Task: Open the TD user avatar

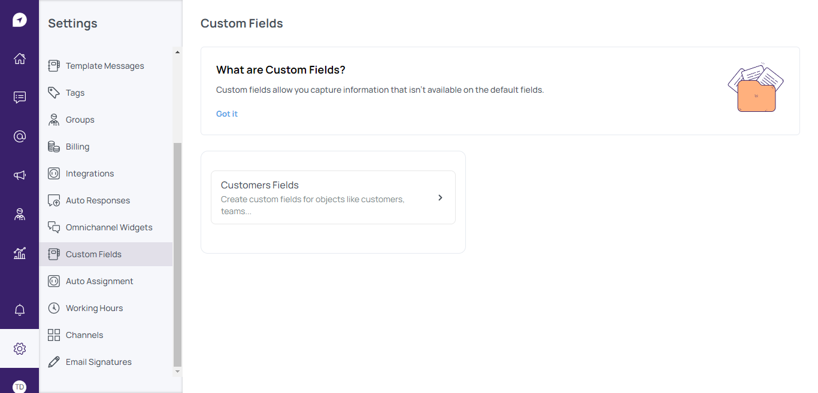Action: (20, 386)
